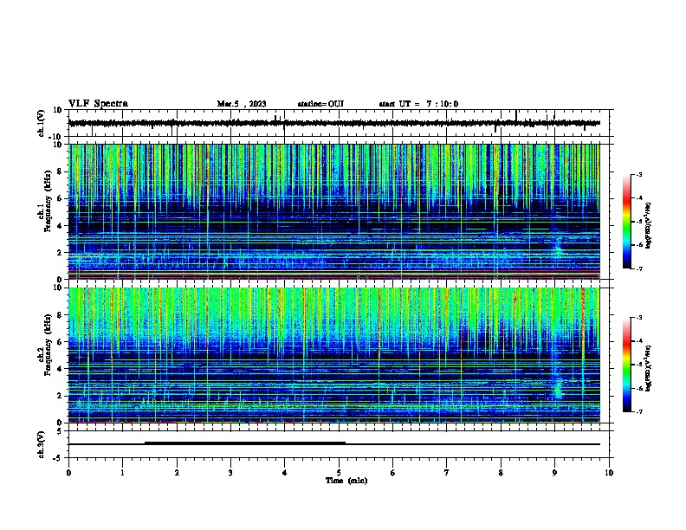Click the "VLF Spectra" title text
Viewport: 686px width, 530px height.
click(x=98, y=104)
